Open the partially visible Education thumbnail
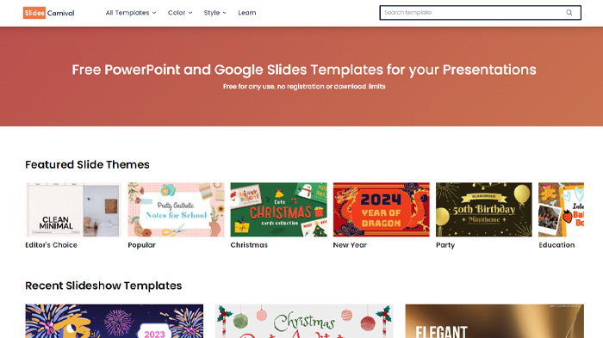 click(x=561, y=209)
